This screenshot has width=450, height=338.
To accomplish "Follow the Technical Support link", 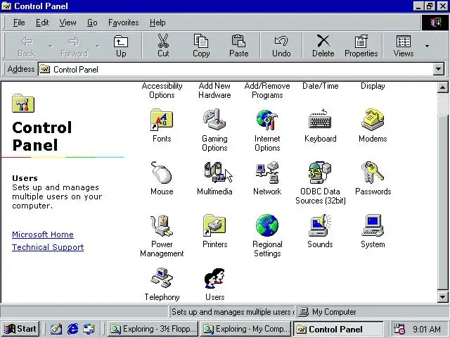I will (48, 247).
